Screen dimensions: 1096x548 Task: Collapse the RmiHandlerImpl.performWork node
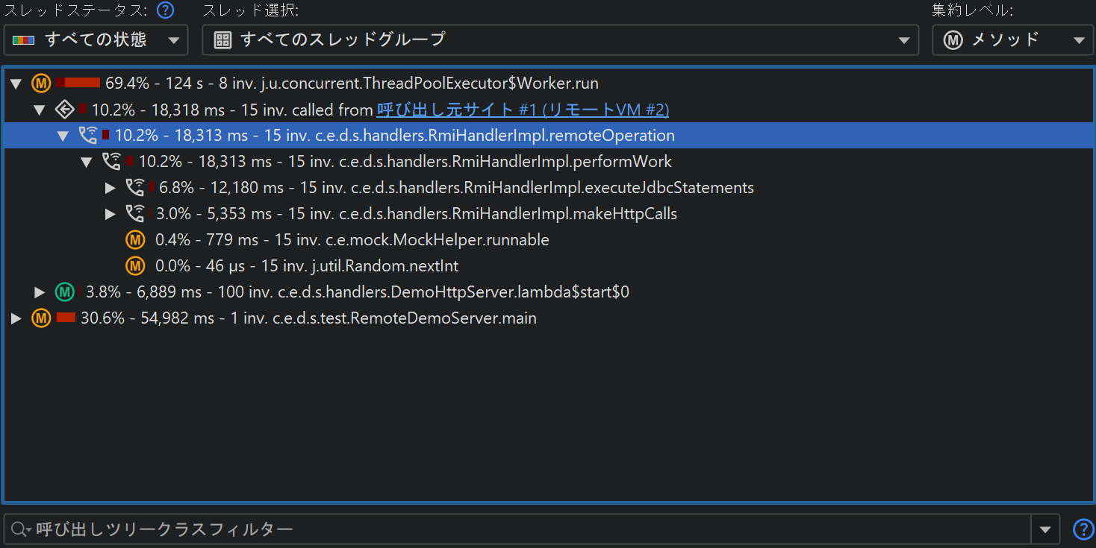pyautogui.click(x=87, y=162)
